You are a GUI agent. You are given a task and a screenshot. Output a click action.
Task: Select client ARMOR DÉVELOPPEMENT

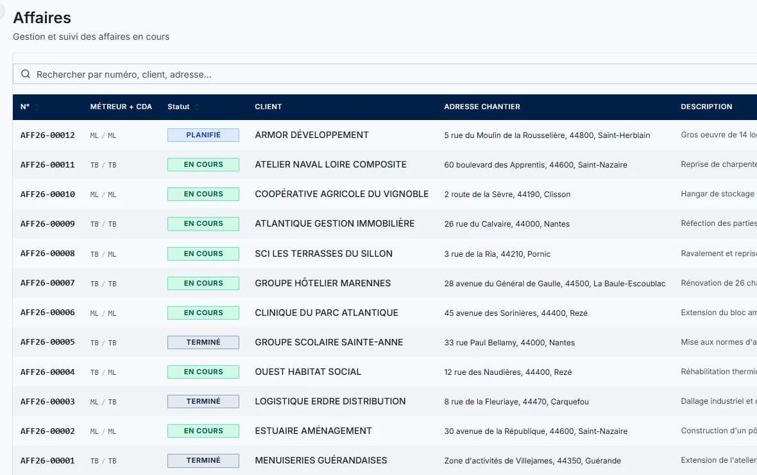click(312, 135)
